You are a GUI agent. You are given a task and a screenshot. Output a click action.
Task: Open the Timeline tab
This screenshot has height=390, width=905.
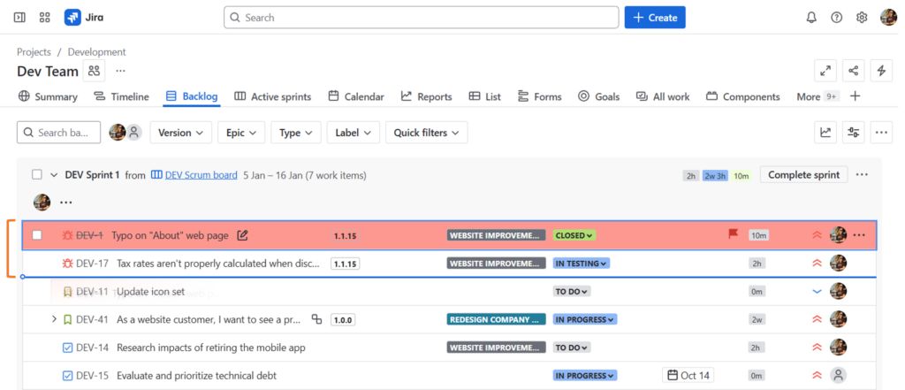coord(122,96)
